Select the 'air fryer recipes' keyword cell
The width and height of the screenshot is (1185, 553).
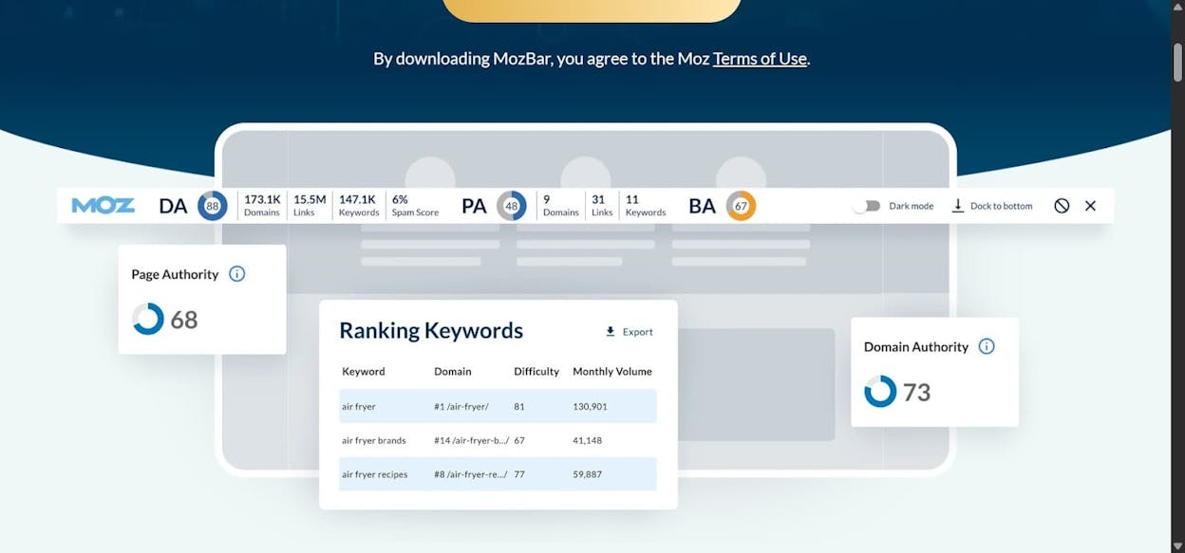click(x=375, y=474)
